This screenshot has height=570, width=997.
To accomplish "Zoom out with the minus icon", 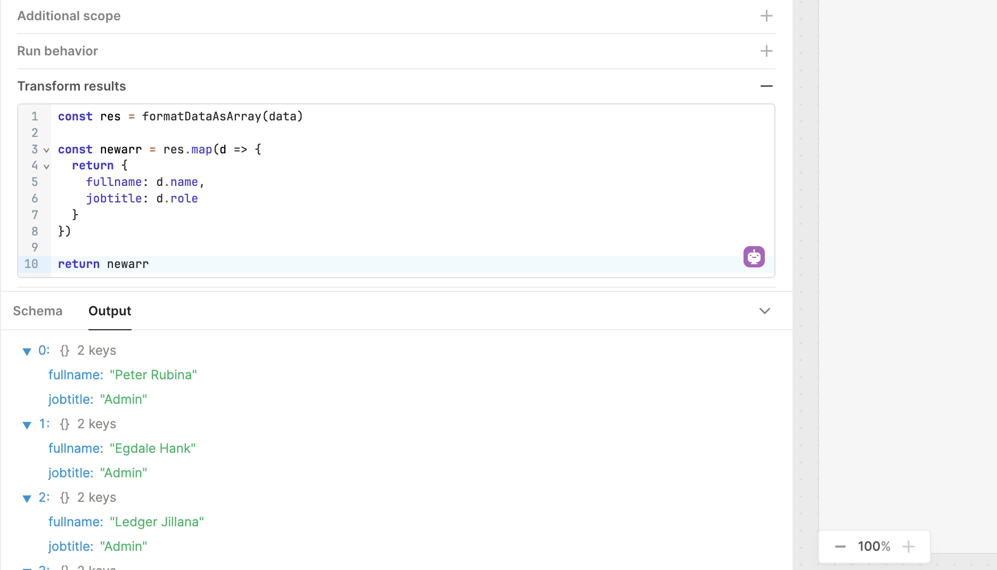I will point(840,547).
